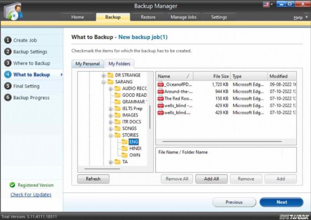Sort file list by Modified column

282,76
